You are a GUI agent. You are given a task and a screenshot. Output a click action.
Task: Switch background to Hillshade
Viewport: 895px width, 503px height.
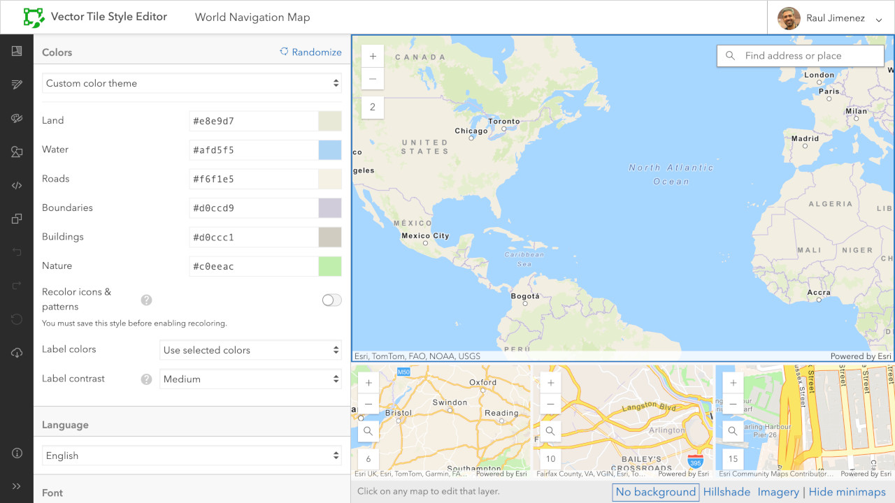[726, 492]
